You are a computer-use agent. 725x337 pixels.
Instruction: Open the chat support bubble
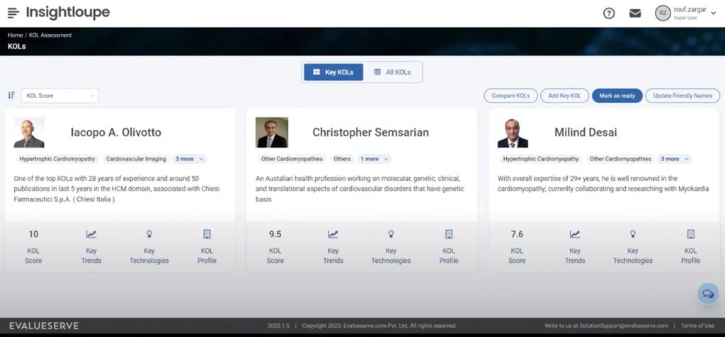[708, 294]
